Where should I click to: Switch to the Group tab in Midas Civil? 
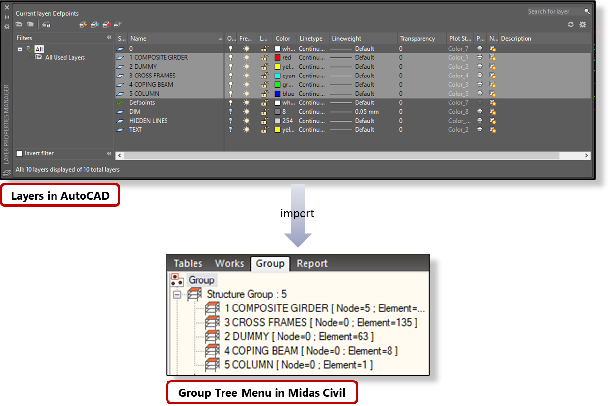pyautogui.click(x=270, y=263)
